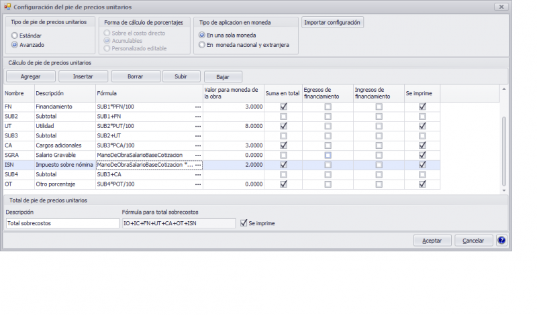Click ellipsis in Salario Gravable formula cell
The height and width of the screenshot is (315, 537).
click(197, 155)
